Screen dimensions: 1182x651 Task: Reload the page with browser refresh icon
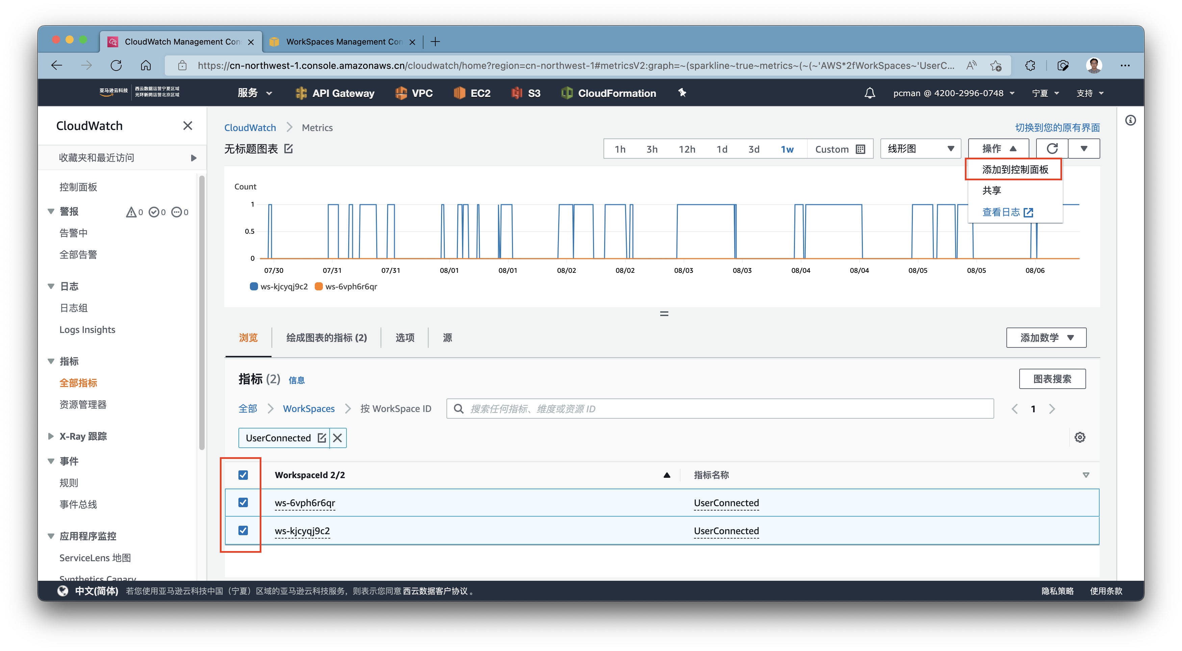tap(116, 66)
